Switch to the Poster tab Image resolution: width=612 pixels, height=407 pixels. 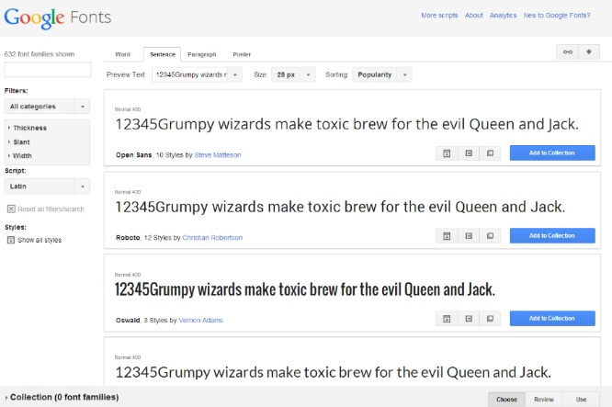[x=242, y=54]
